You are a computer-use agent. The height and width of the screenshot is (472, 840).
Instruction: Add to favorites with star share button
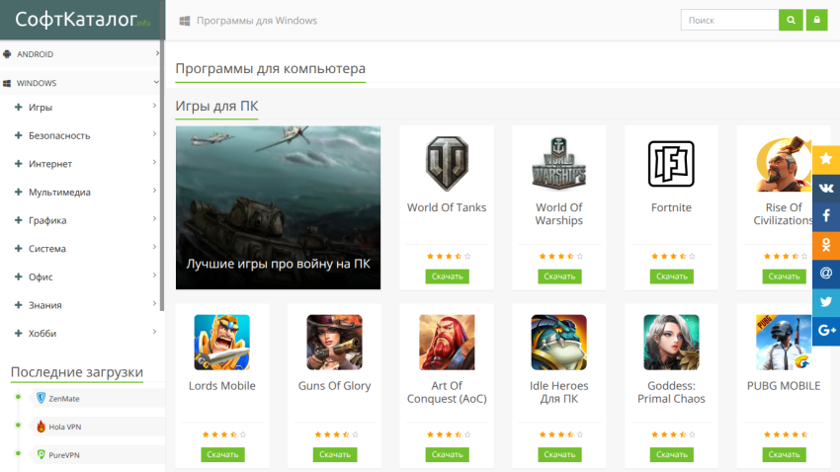(826, 159)
